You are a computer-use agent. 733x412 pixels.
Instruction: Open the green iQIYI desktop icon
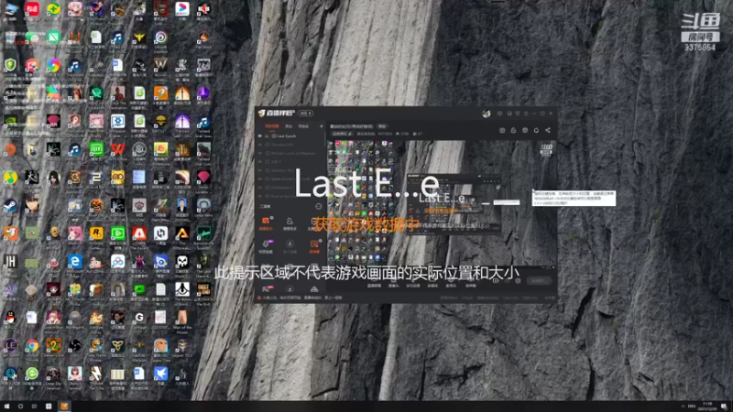pyautogui.click(x=96, y=149)
